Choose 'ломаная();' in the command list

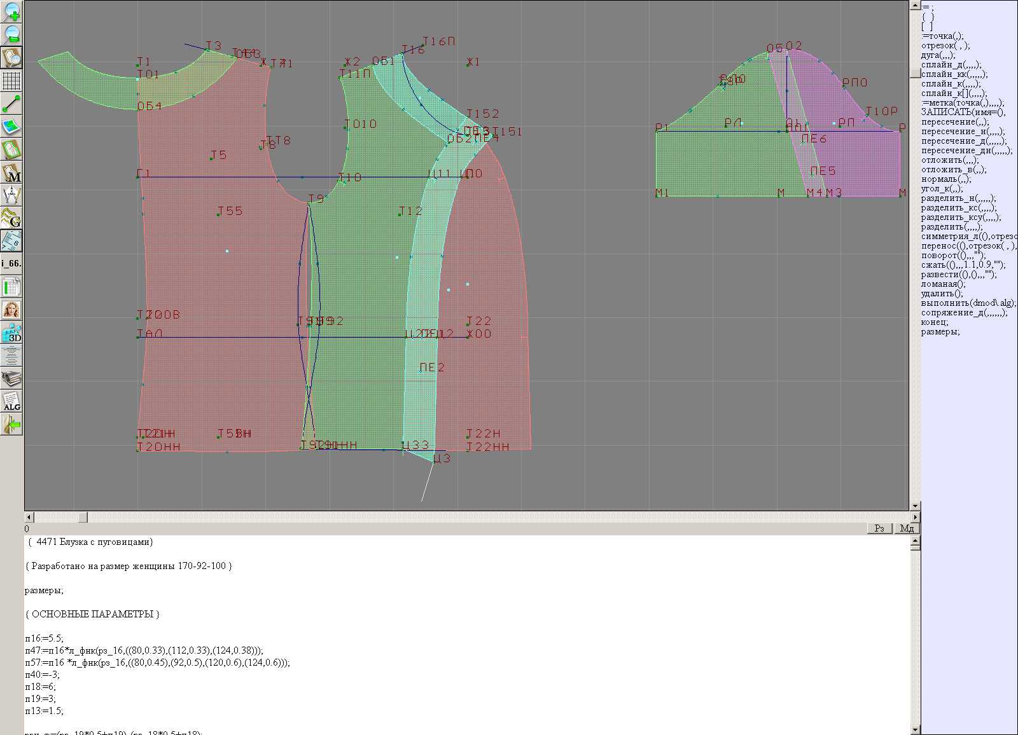click(943, 284)
